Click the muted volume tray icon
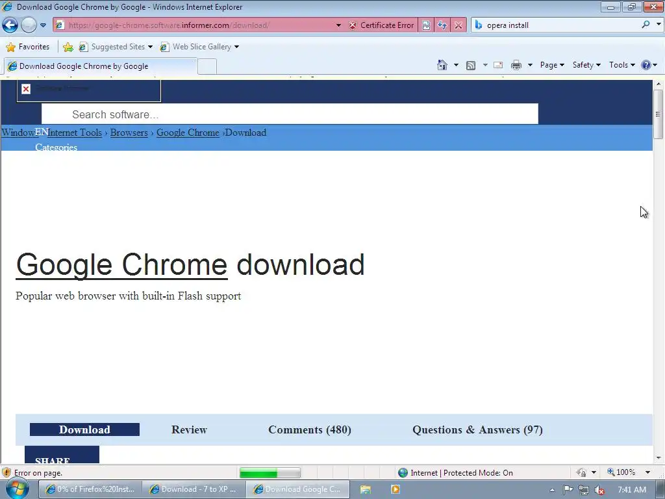 tap(599, 490)
